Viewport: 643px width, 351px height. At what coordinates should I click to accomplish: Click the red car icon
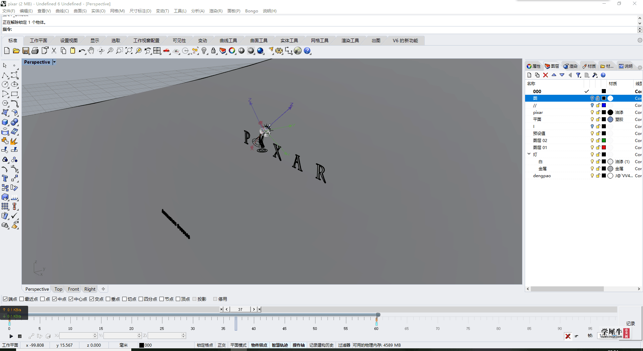pos(166,51)
